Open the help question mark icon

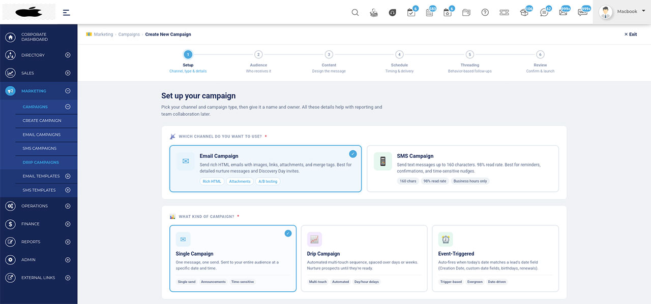485,13
